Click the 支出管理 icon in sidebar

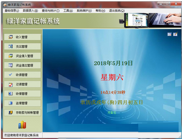(11, 47)
